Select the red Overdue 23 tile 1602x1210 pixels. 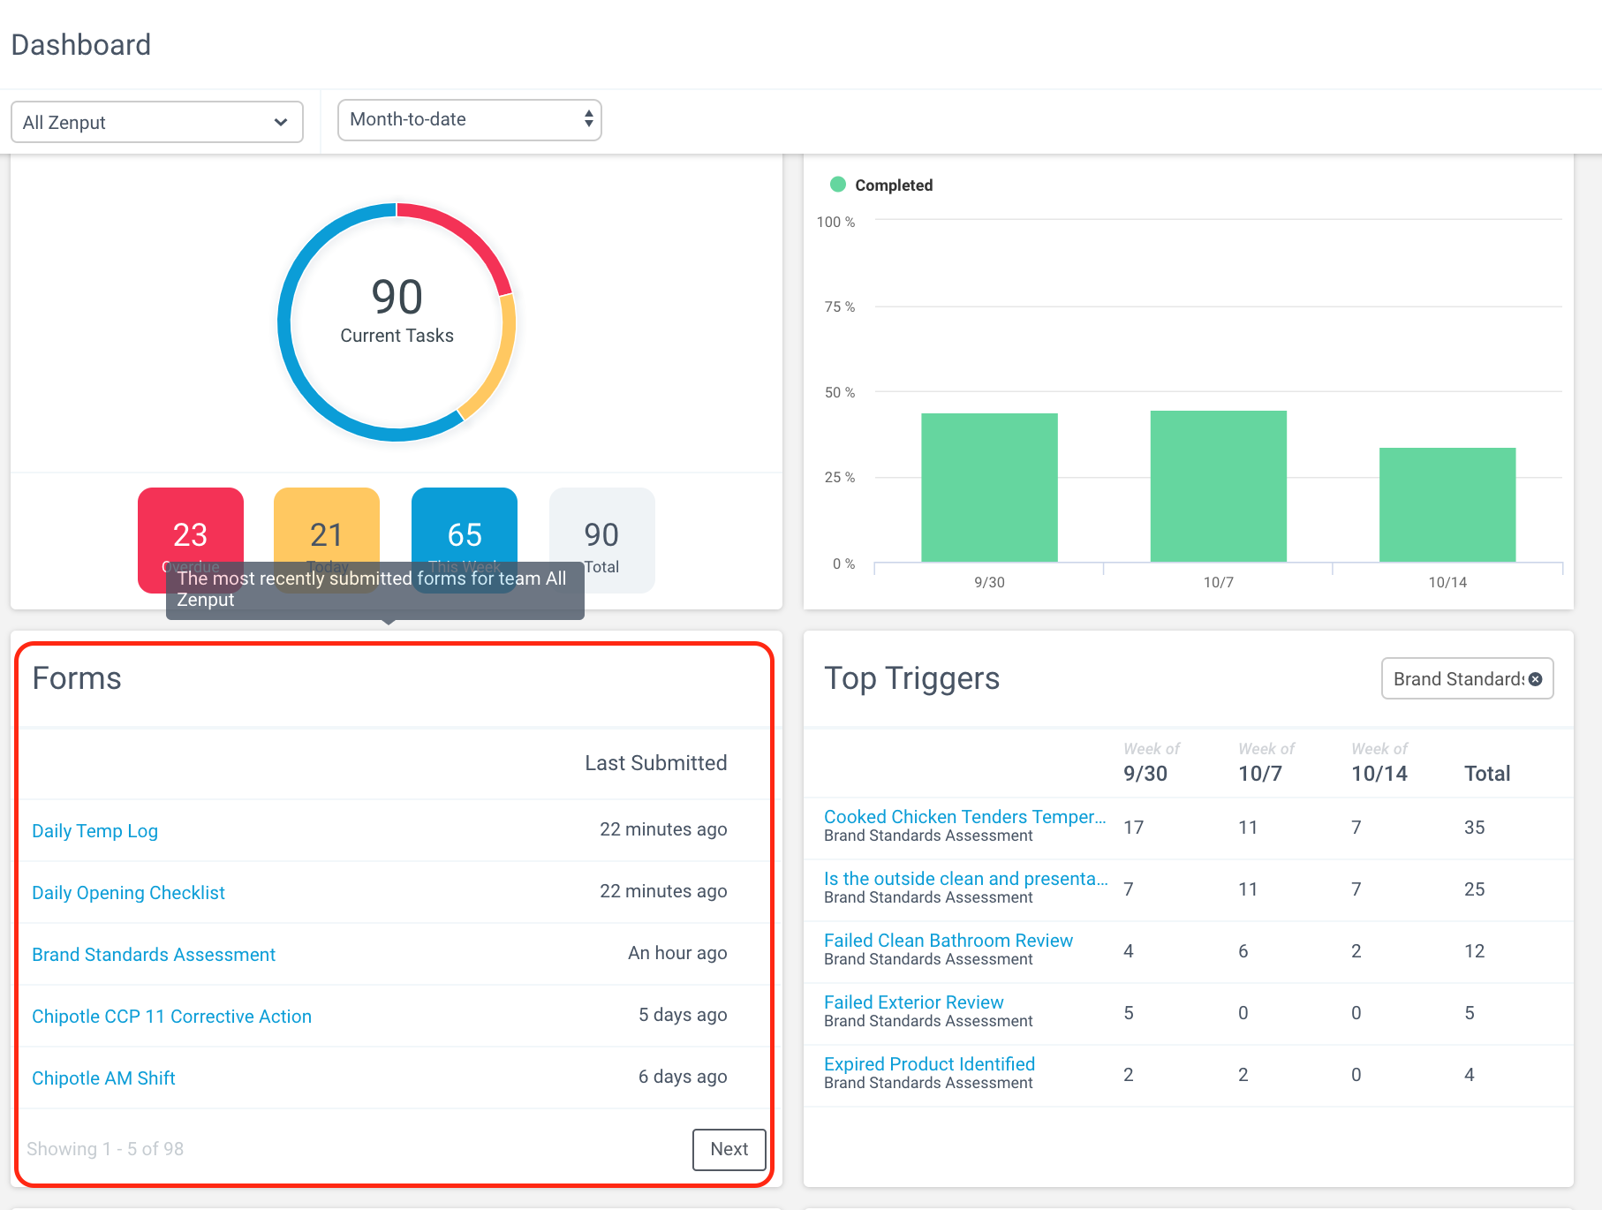tap(191, 540)
